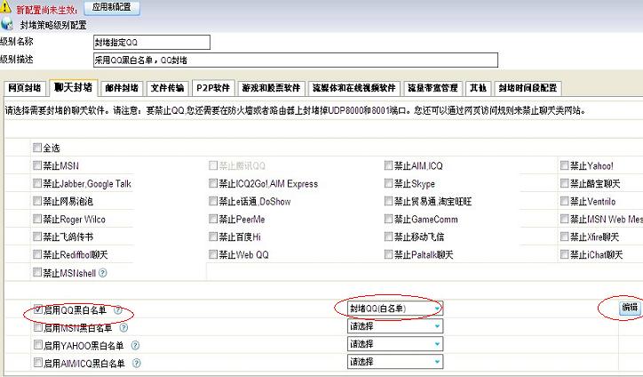Viewport: 643px width, 377px height.
Task: Click the help icon beside 启用QQ黑白名单
Action: [117, 310]
